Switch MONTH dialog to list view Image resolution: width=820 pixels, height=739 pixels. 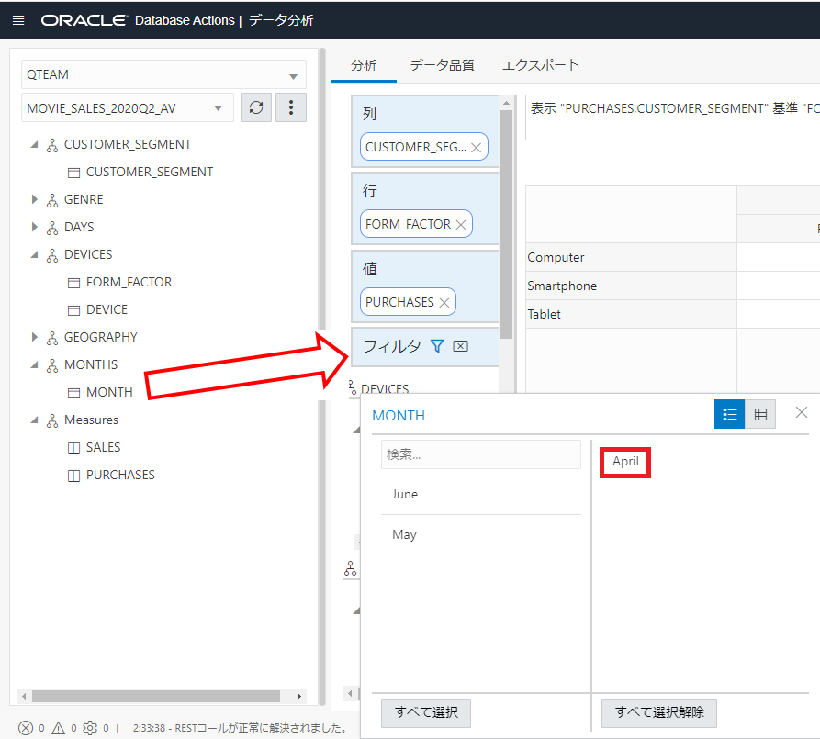coord(730,414)
